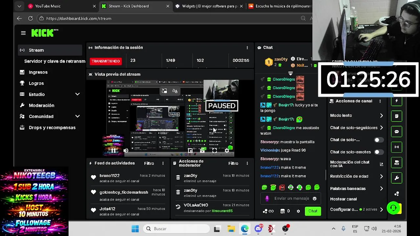The width and height of the screenshot is (420, 236).
Task: Toggle the truncated 'Chat de solo-...' switch
Action: 379,140
